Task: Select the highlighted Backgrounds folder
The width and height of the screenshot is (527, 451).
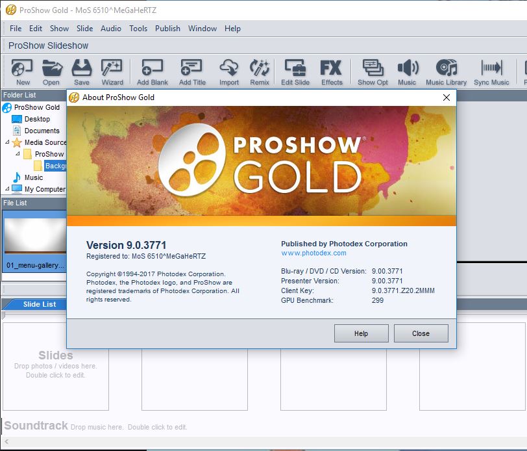Action: coord(55,166)
